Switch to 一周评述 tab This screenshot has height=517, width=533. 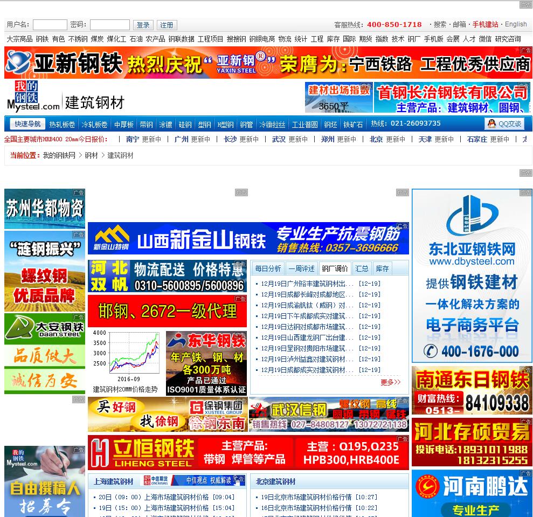pos(301,268)
